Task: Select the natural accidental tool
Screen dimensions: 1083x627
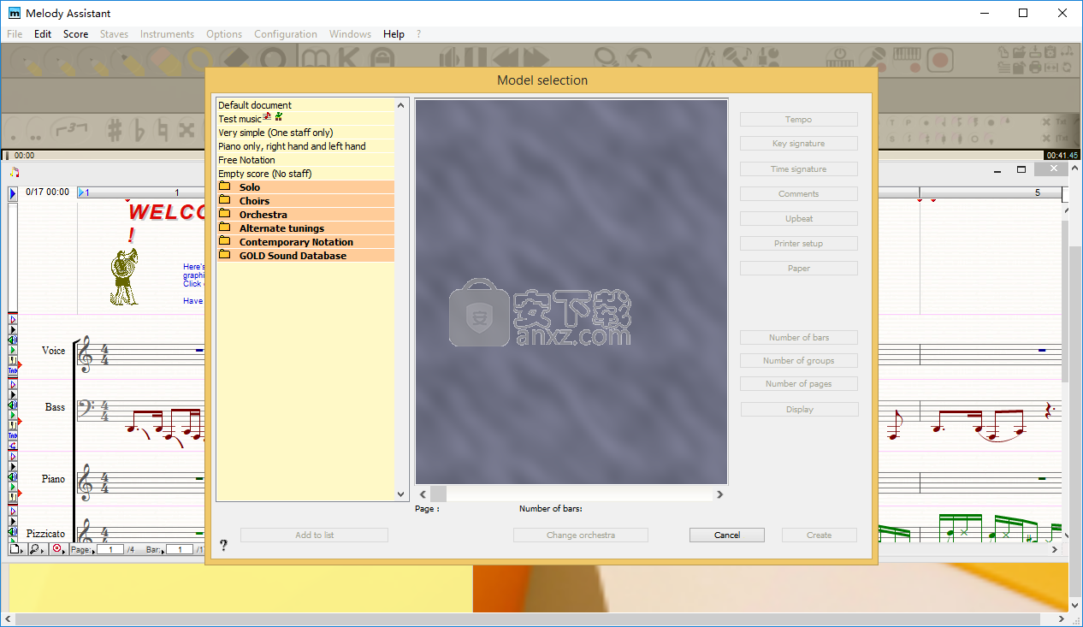Action: pos(163,129)
